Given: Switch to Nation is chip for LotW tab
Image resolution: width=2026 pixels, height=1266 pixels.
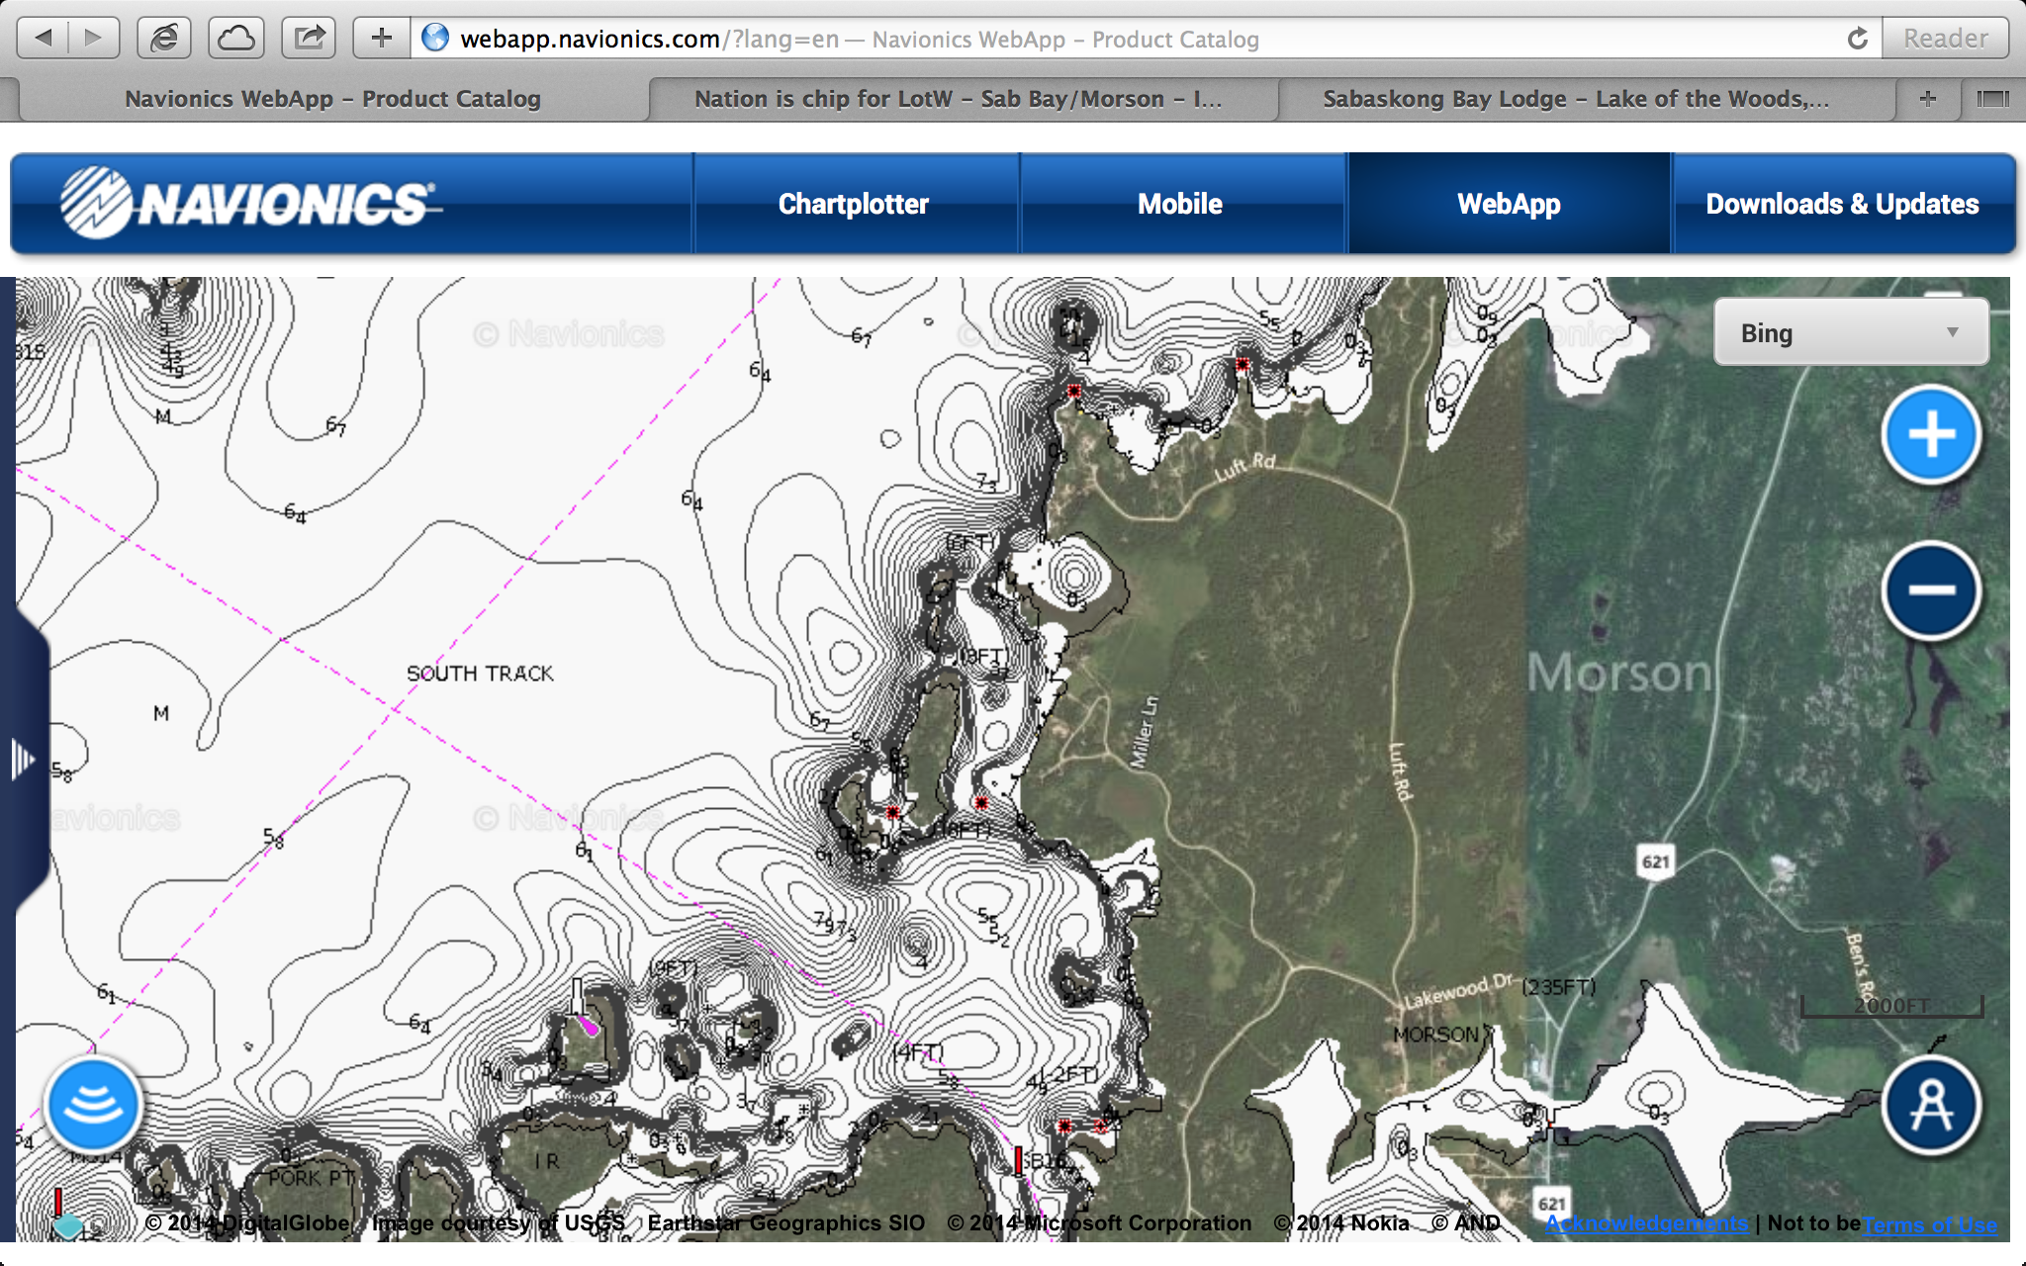Looking at the screenshot, I should click(959, 99).
